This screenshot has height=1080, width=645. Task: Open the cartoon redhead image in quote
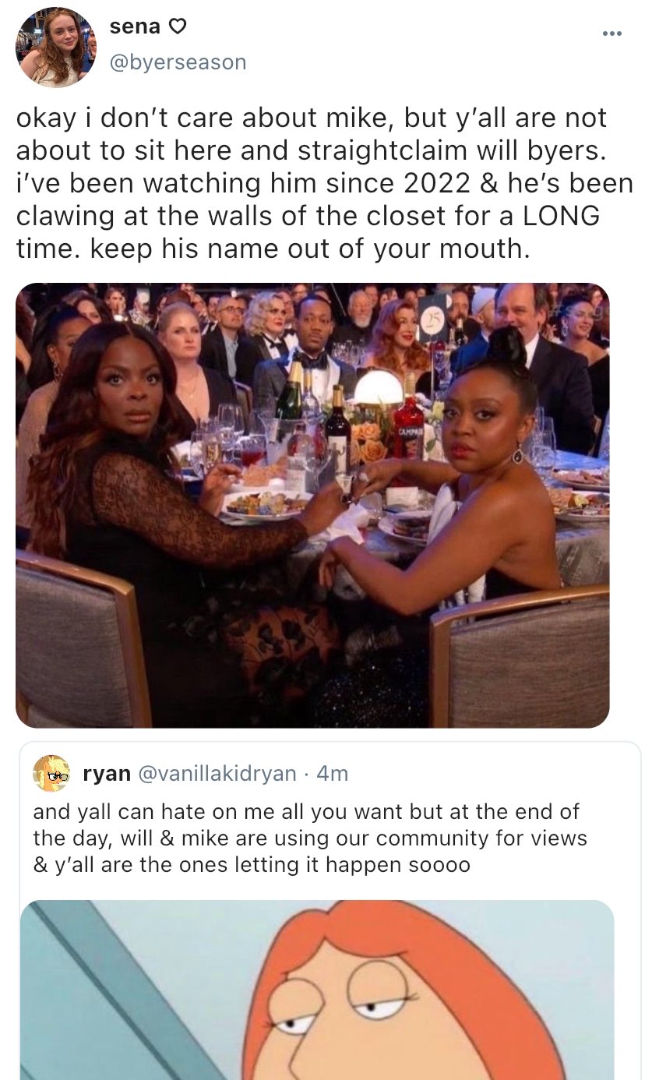pyautogui.click(x=316, y=990)
